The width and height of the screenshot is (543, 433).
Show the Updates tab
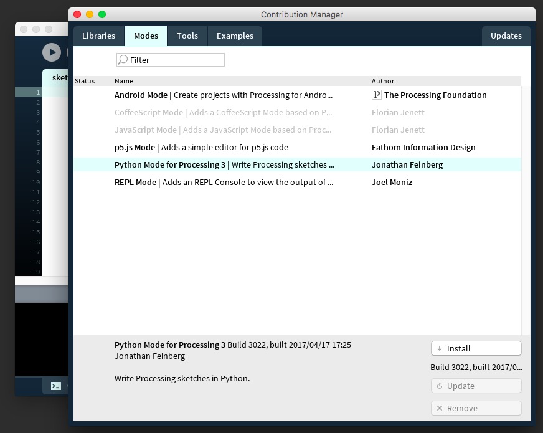506,36
